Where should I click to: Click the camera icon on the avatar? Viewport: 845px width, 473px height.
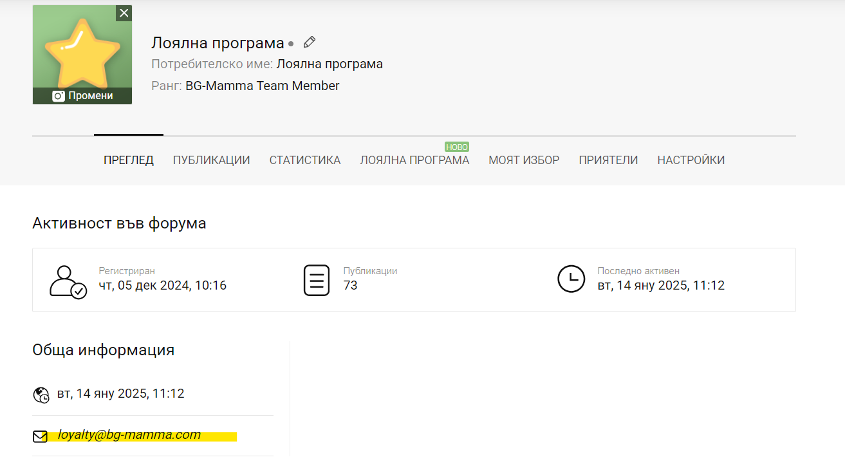(59, 96)
